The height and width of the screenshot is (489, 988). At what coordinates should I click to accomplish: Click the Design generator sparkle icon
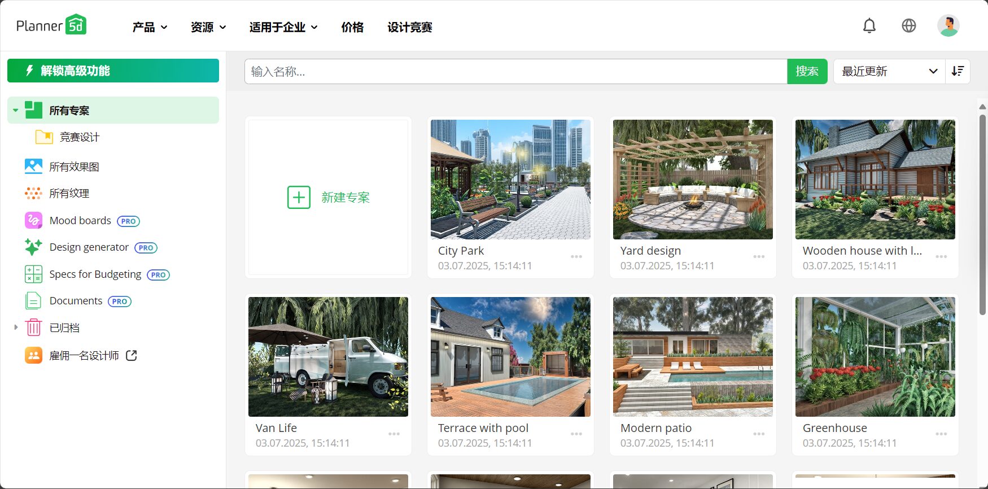33,247
